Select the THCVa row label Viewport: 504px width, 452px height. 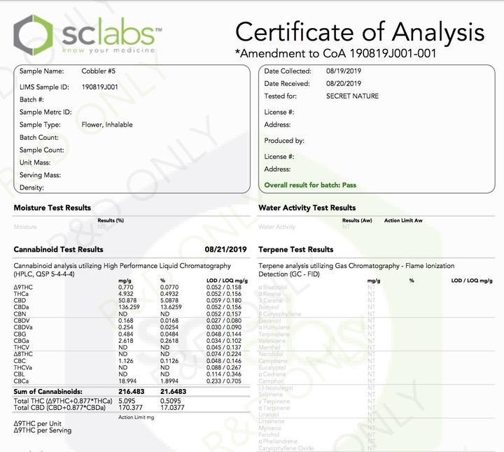[22, 367]
